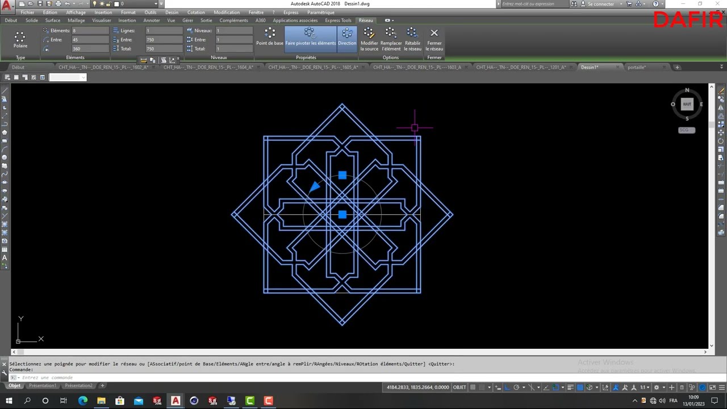Switch to the Maillage ribbon tab
The height and width of the screenshot is (409, 727).
[76, 20]
